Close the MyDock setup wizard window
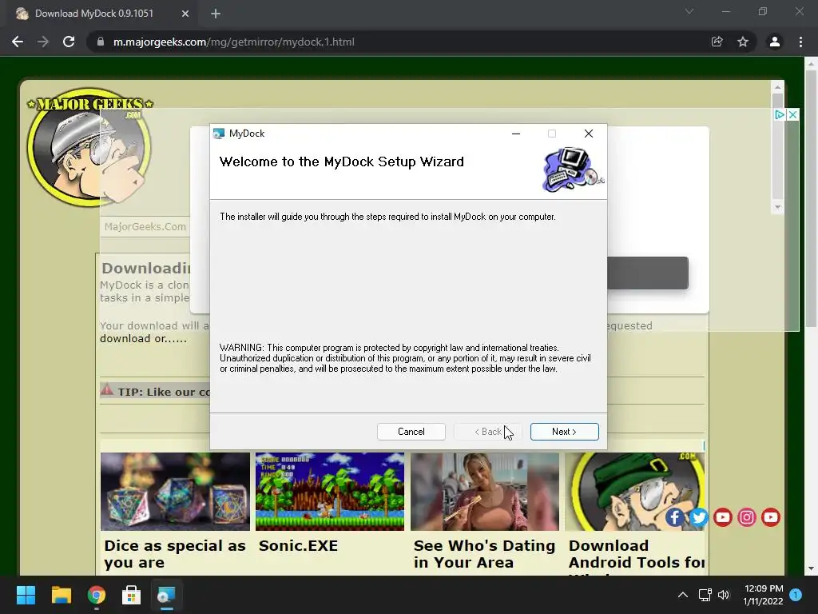The height and width of the screenshot is (614, 818). click(x=589, y=134)
